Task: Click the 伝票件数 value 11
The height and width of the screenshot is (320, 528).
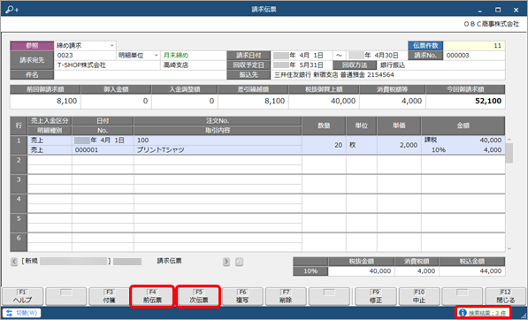Action: point(474,45)
